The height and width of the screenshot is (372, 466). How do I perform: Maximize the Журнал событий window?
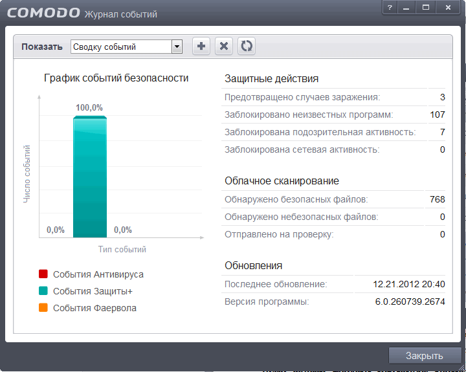pos(426,7)
